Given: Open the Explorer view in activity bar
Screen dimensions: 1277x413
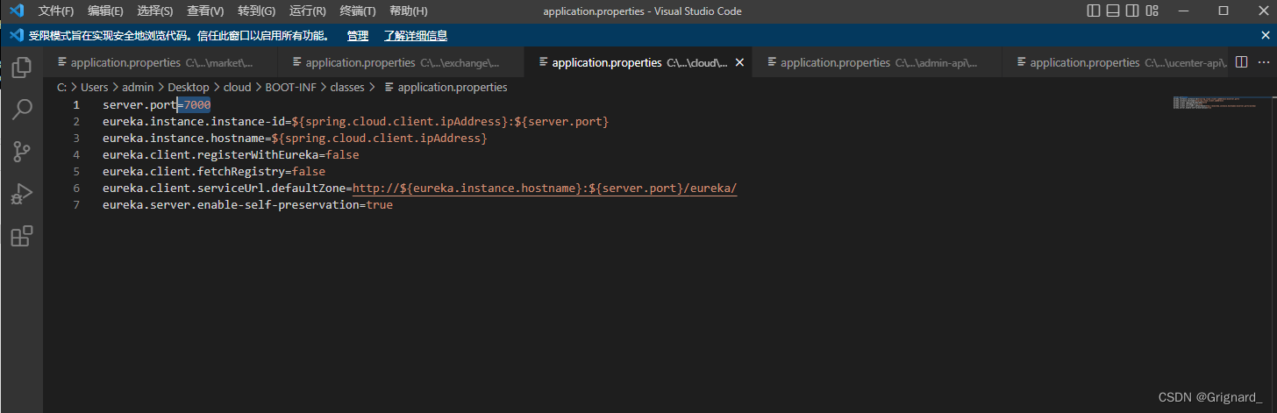Looking at the screenshot, I should 22,67.
